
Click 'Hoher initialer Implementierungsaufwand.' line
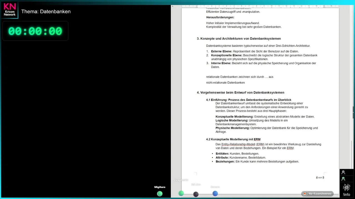click(x=233, y=23)
